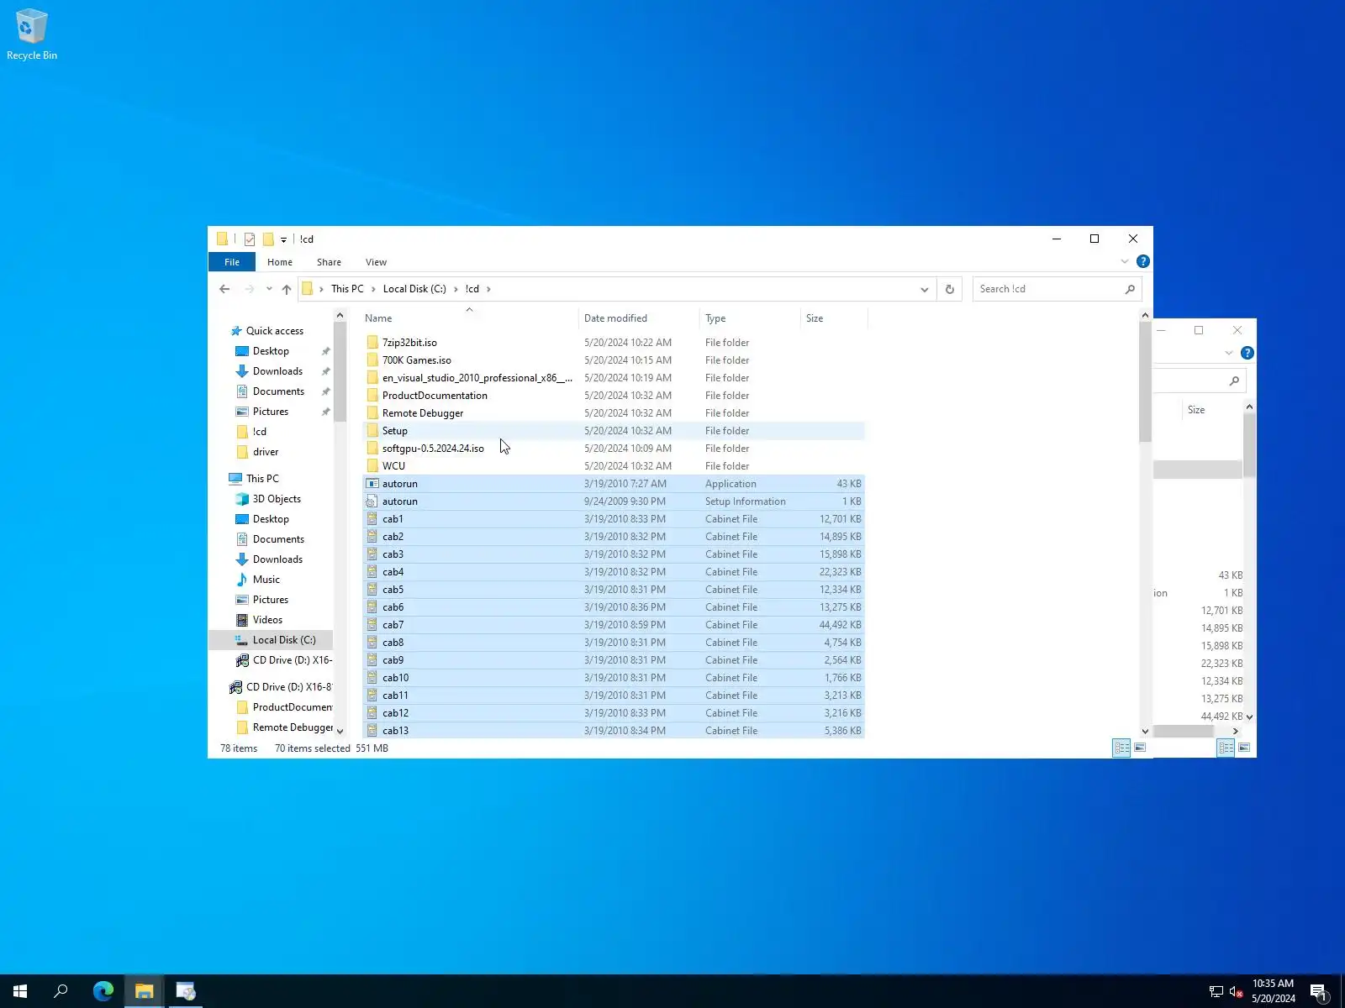Click the Size column header in background window
The height and width of the screenshot is (1008, 1345).
(1196, 410)
